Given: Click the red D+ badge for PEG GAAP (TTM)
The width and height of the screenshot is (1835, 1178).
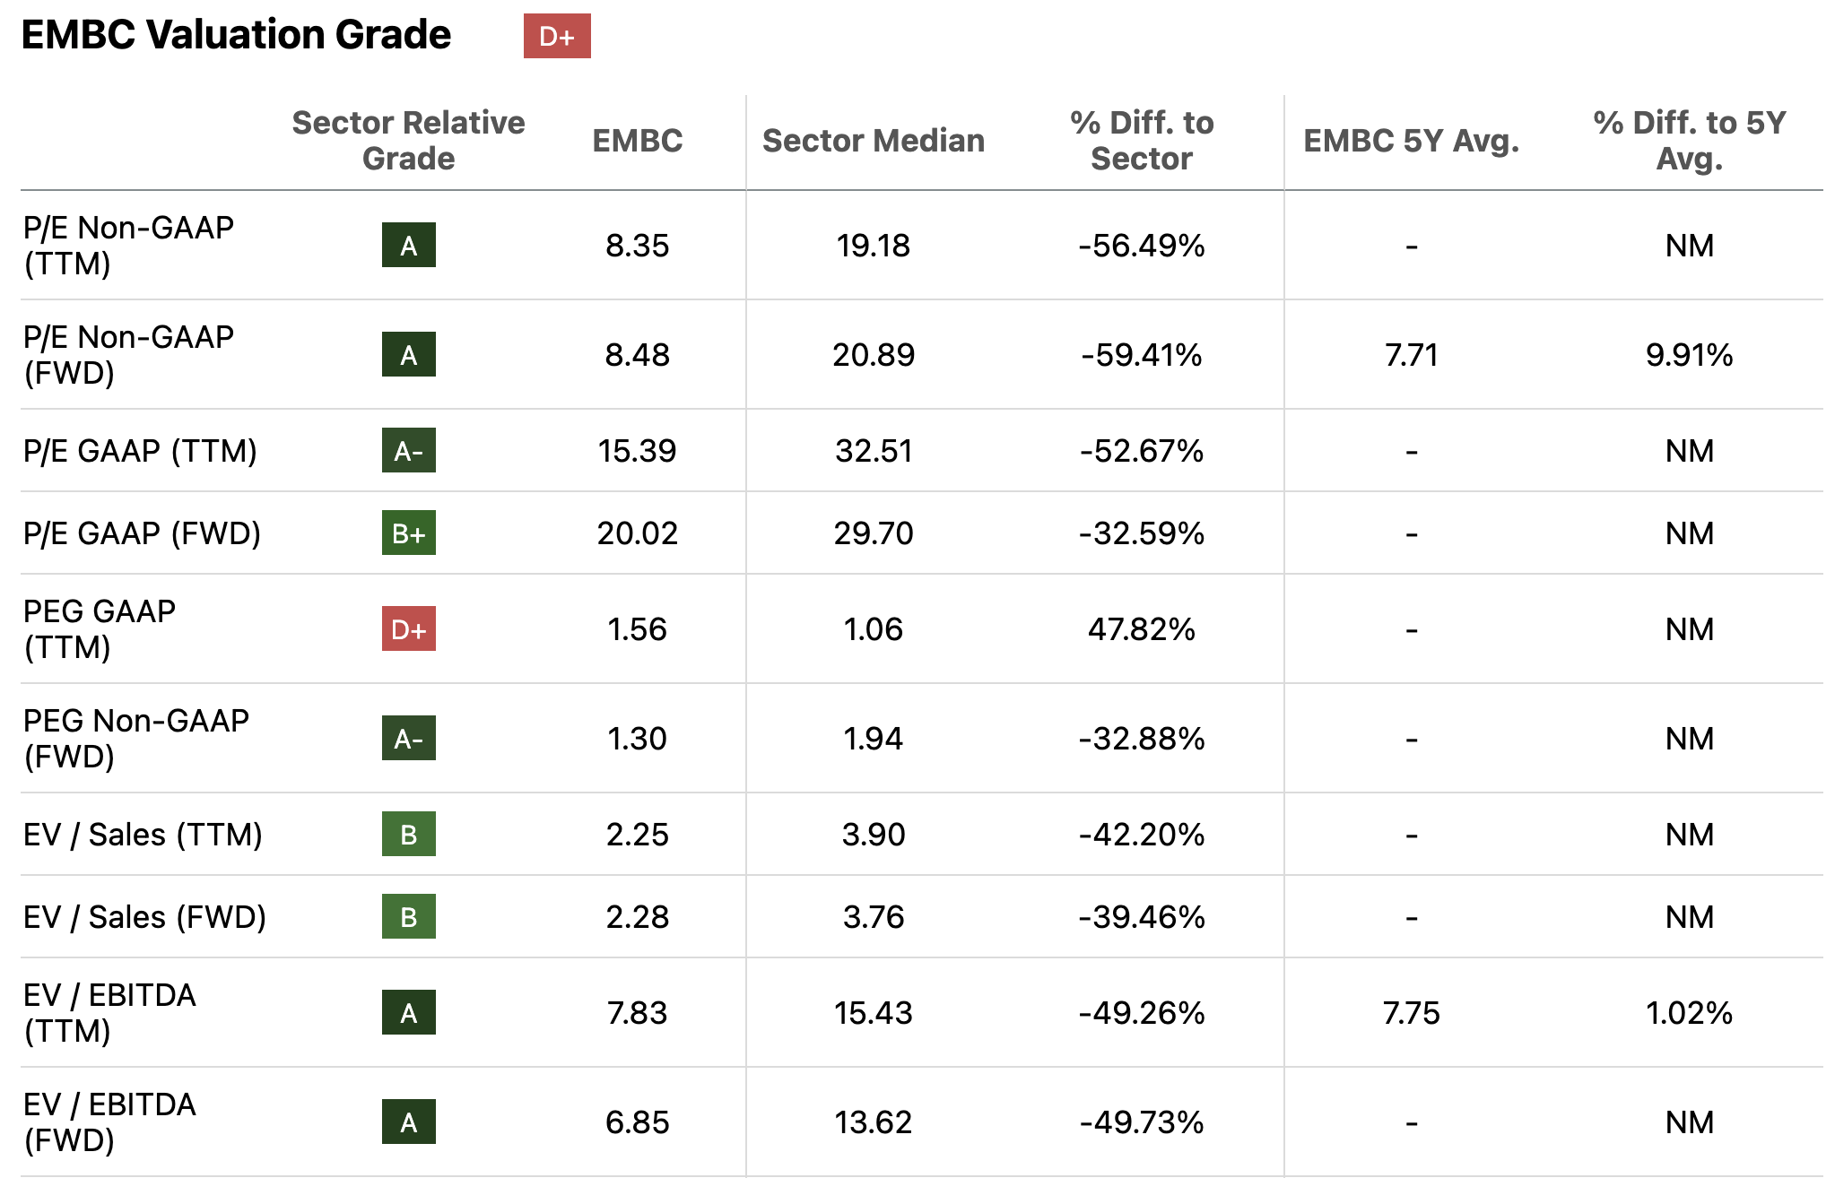Looking at the screenshot, I should pyautogui.click(x=408, y=629).
